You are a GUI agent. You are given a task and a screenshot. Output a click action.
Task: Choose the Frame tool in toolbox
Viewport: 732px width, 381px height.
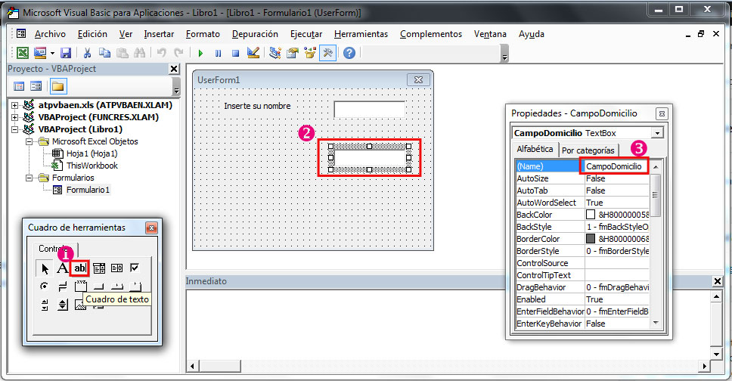[x=80, y=285]
